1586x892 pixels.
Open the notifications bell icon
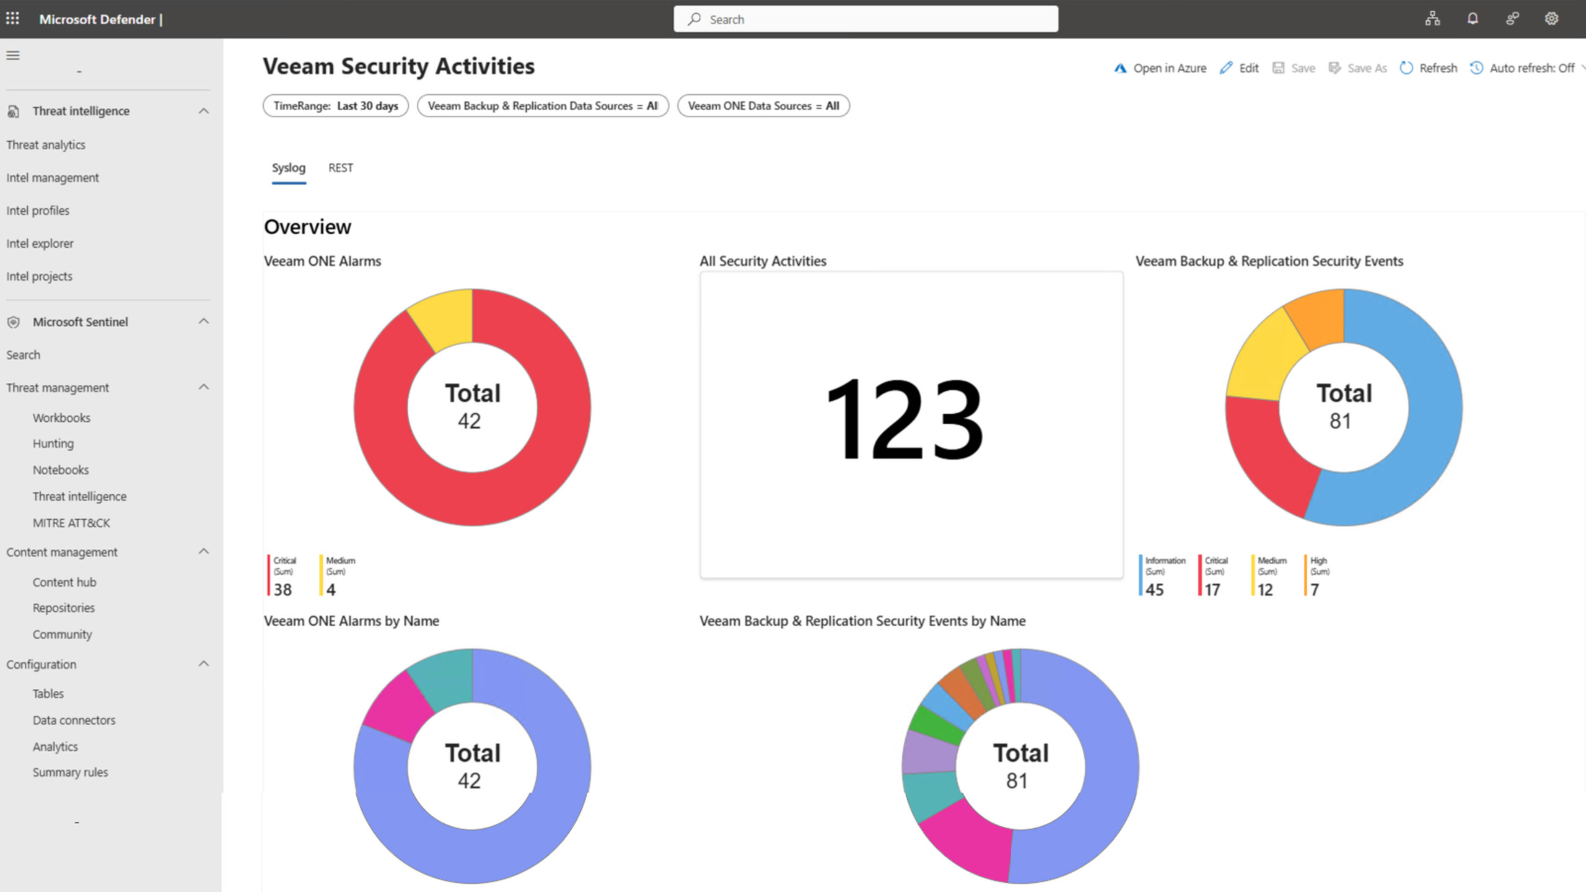point(1472,19)
